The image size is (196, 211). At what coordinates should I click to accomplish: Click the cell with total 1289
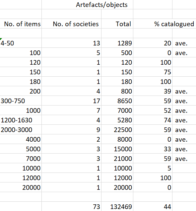(117, 43)
